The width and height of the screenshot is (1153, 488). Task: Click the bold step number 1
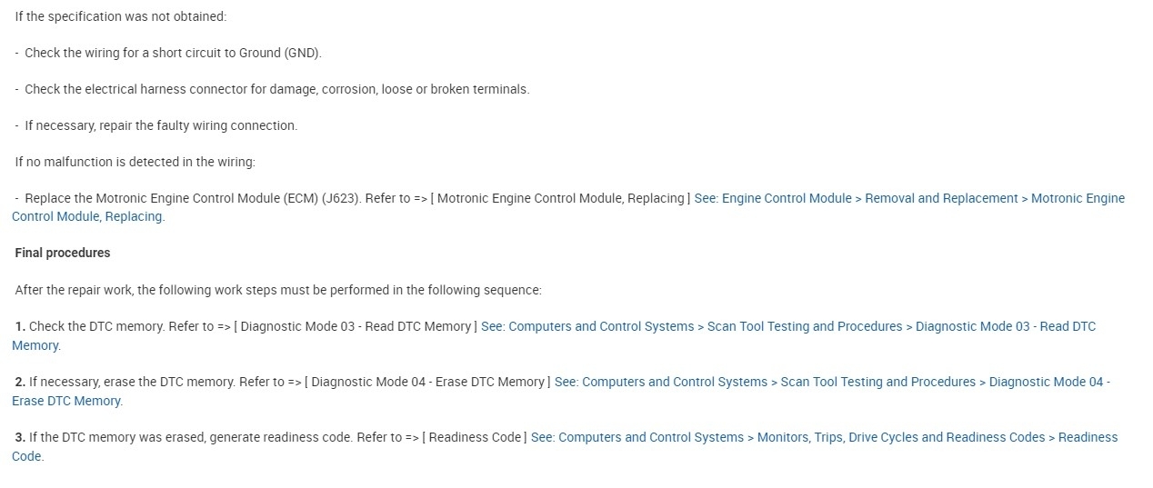[20, 326]
